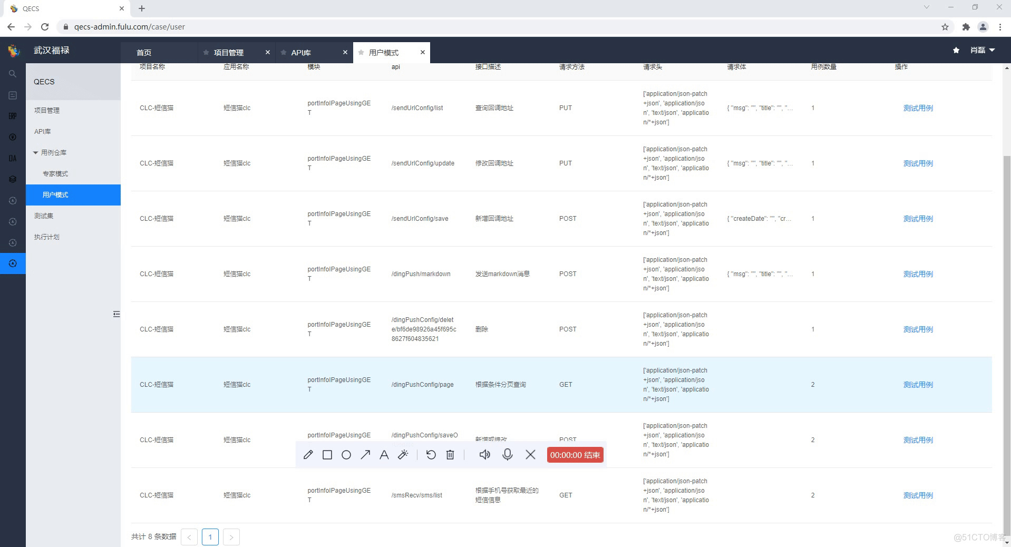Switch to the 项目管理 tab
This screenshot has height=547, width=1011.
229,53
